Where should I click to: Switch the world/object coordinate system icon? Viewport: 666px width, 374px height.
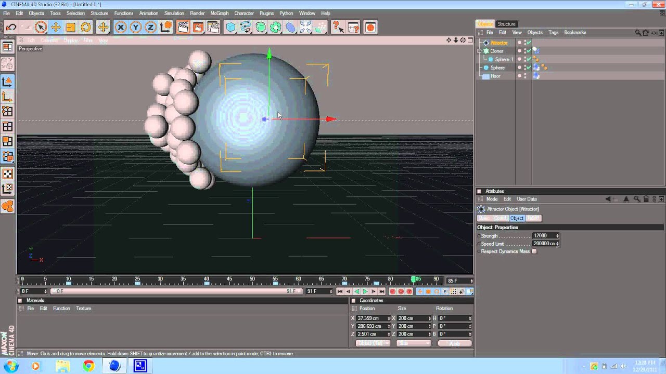[165, 27]
